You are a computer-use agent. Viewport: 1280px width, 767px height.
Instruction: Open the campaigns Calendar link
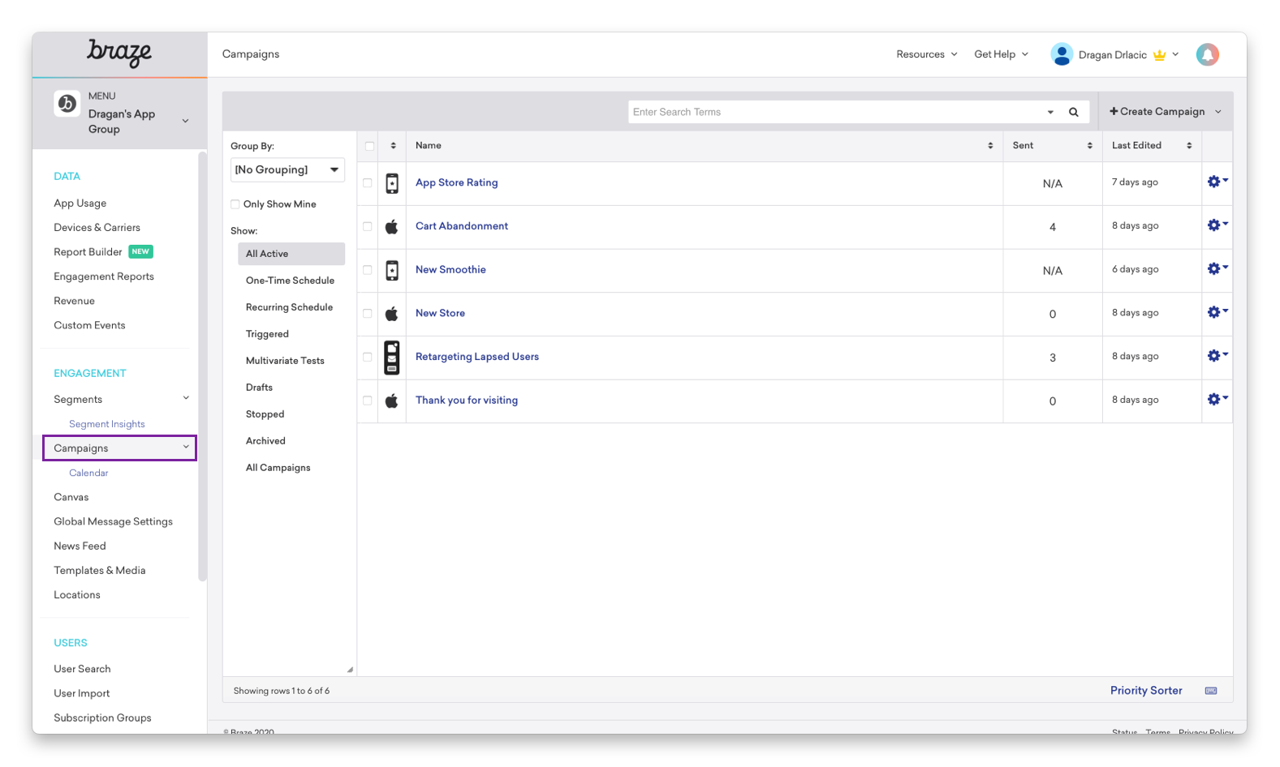click(88, 473)
